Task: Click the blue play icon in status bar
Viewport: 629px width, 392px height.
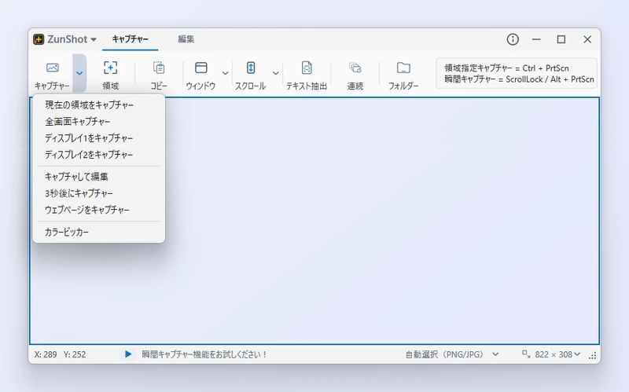Action: tap(128, 354)
